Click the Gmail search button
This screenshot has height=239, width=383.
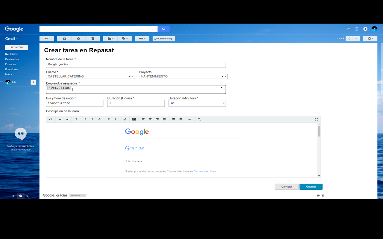pyautogui.click(x=164, y=29)
